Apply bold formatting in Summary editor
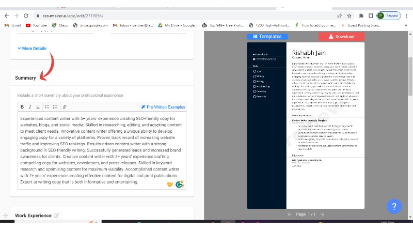The width and height of the screenshot is (413, 232). coord(22,107)
